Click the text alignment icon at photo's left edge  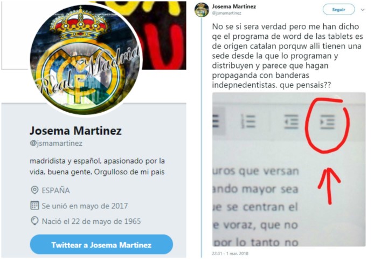(216, 121)
